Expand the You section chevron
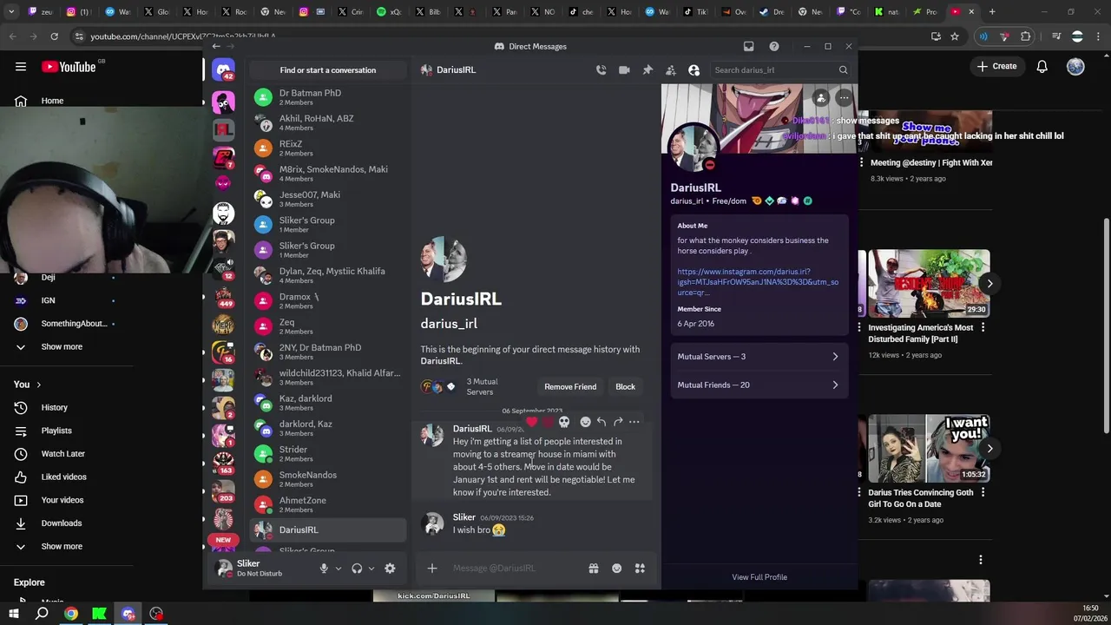 coord(38,385)
